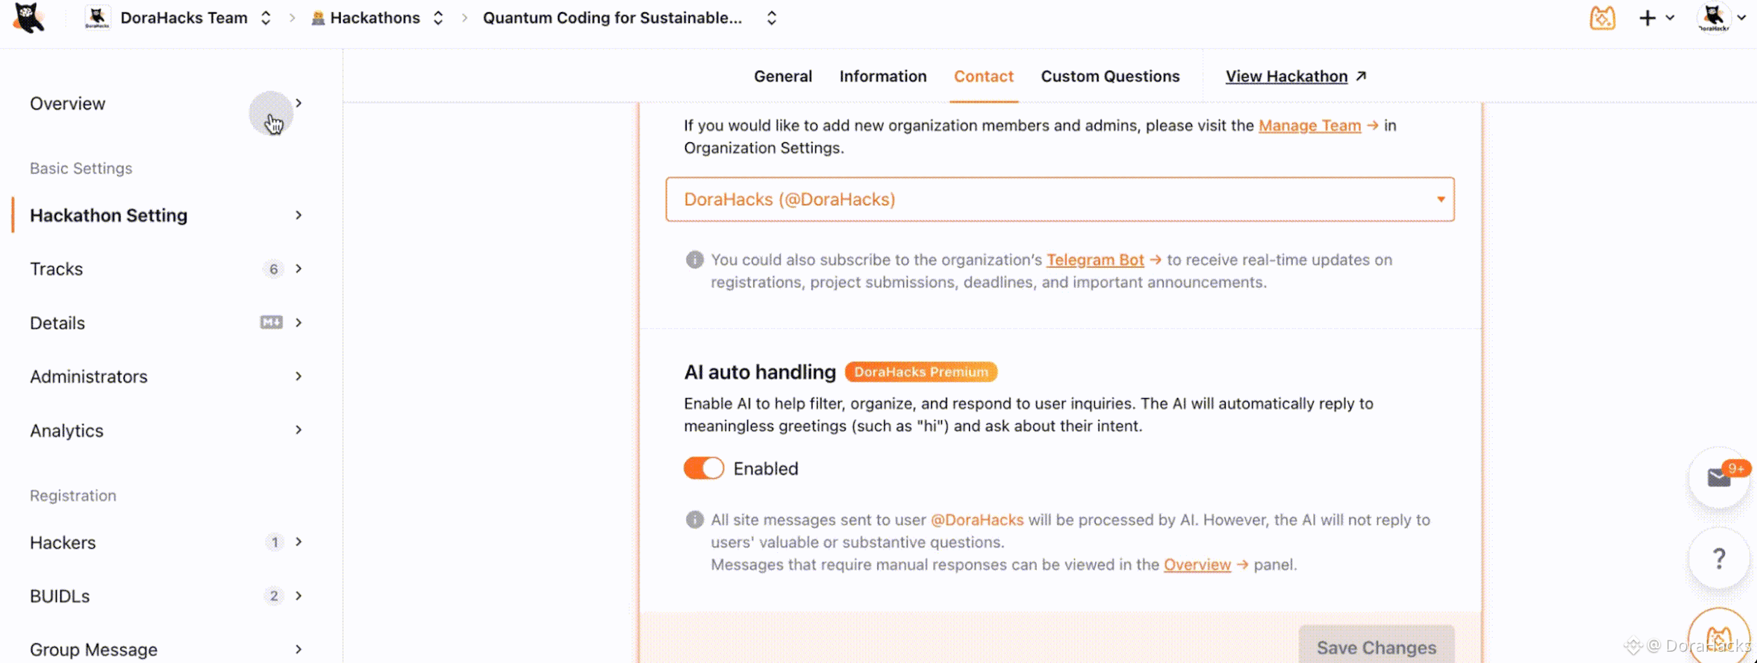
Task: Open the General tab
Action: [x=782, y=76]
